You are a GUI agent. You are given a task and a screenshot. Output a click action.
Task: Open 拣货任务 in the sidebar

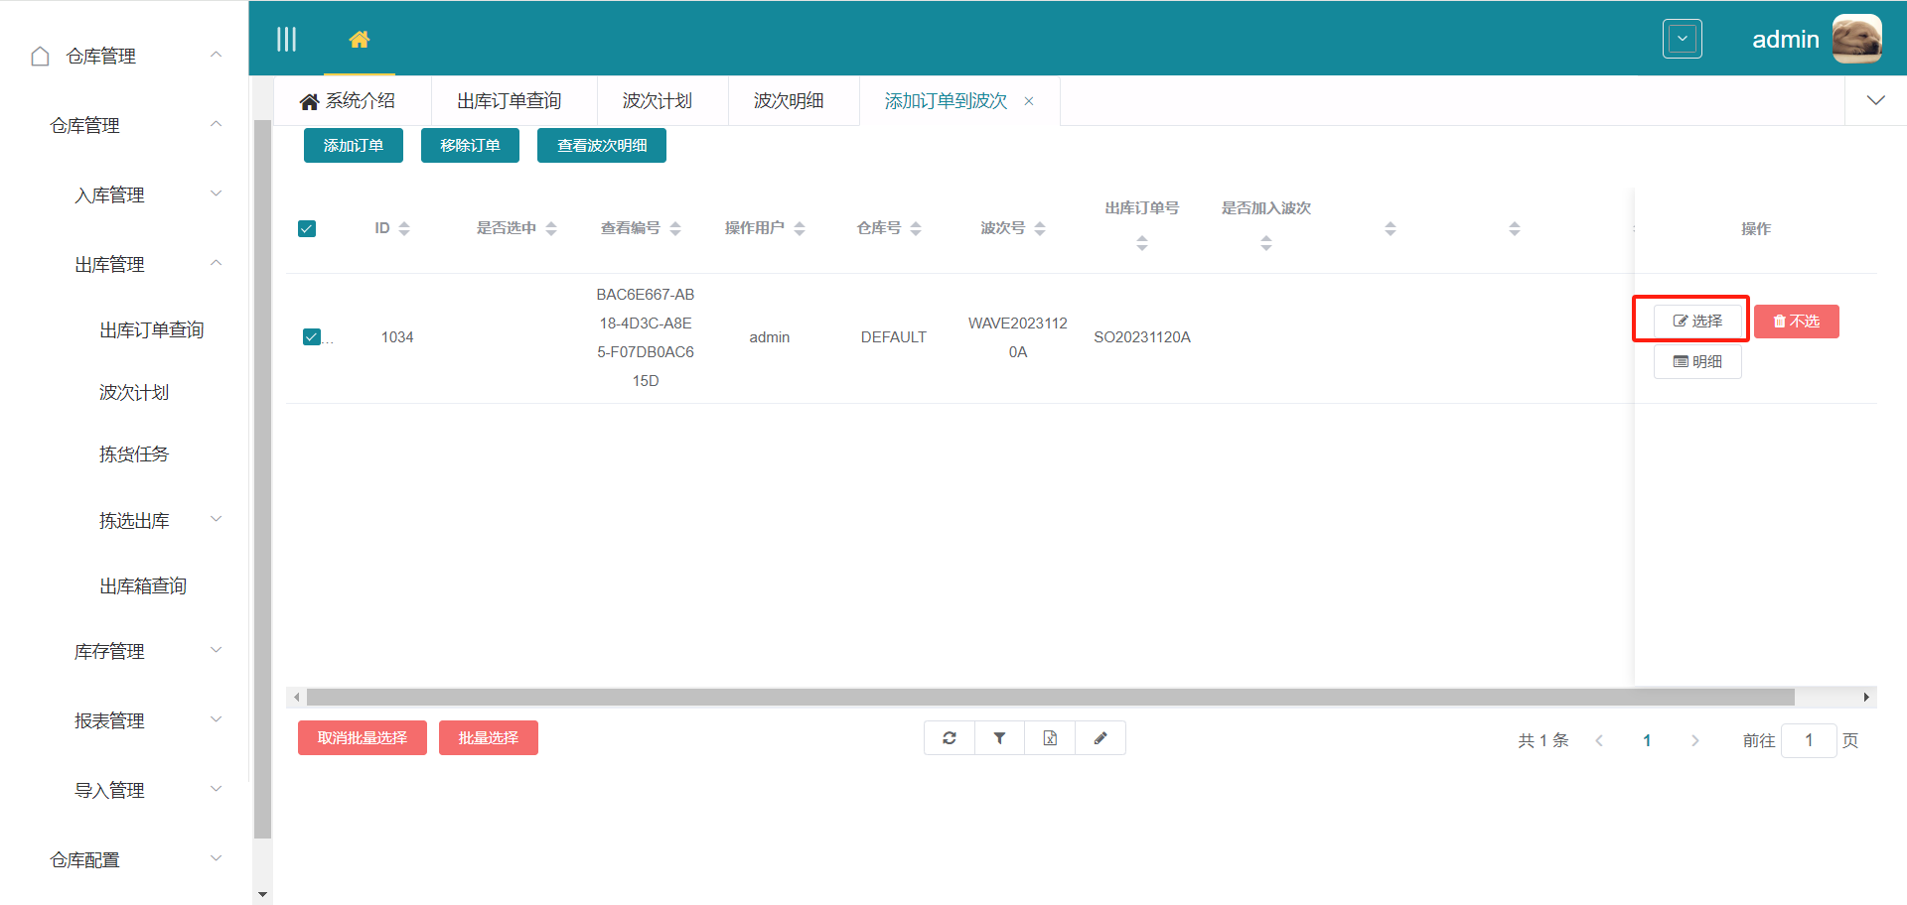point(134,454)
